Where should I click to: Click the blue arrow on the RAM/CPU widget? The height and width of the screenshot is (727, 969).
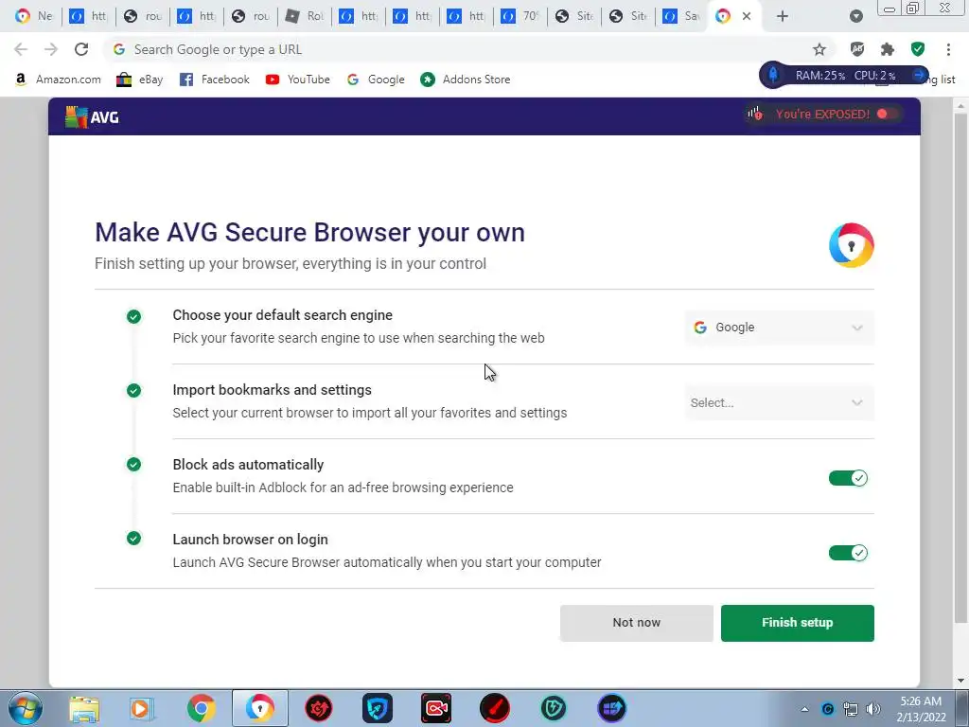click(919, 76)
